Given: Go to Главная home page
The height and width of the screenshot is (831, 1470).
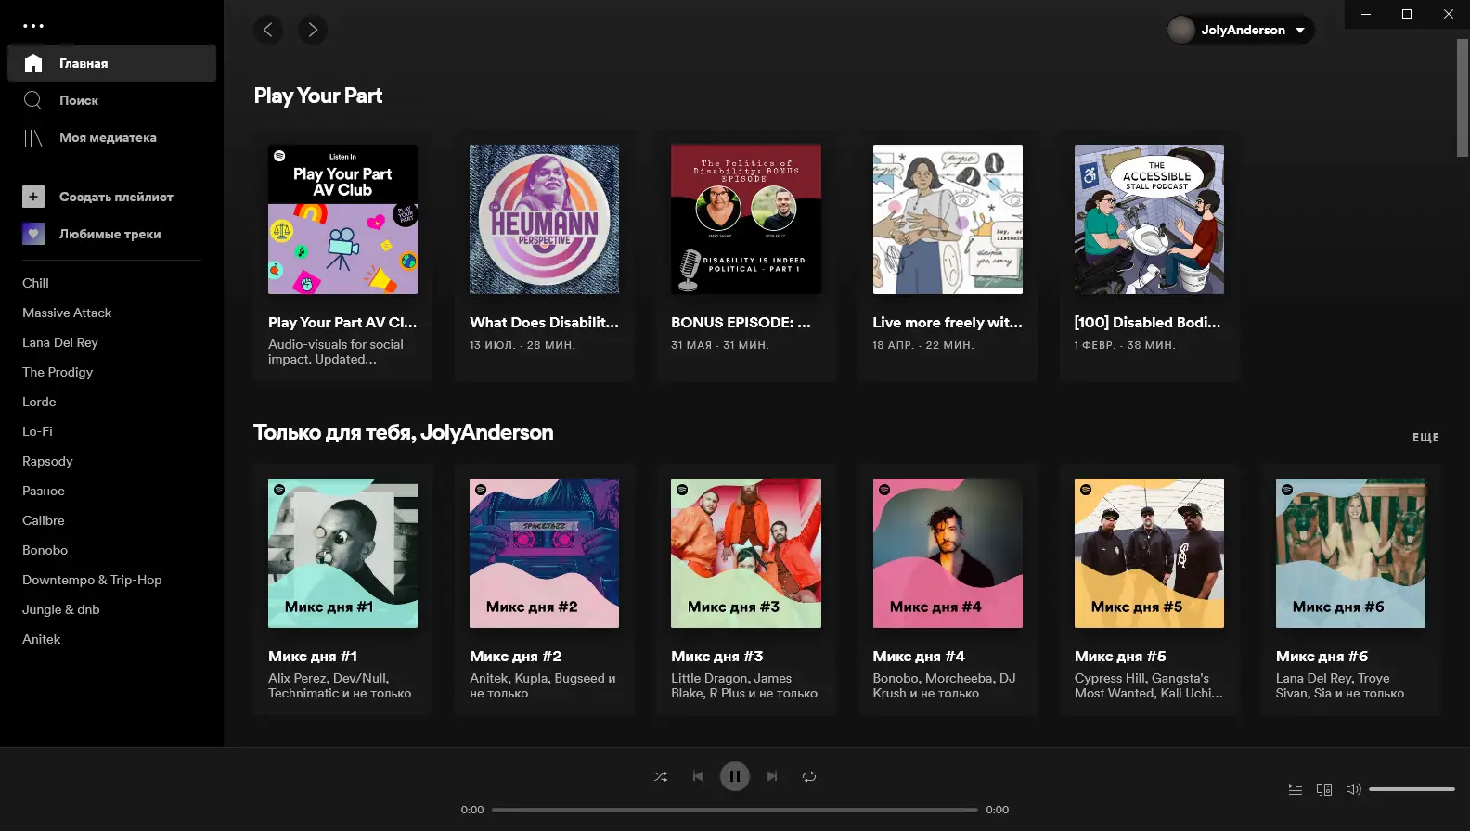Looking at the screenshot, I should tap(111, 63).
